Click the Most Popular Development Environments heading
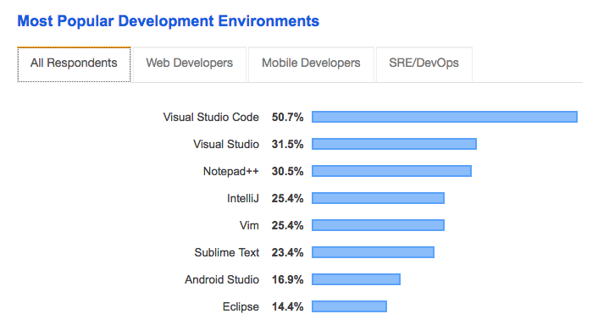This screenshot has height=325, width=598. pyautogui.click(x=169, y=21)
